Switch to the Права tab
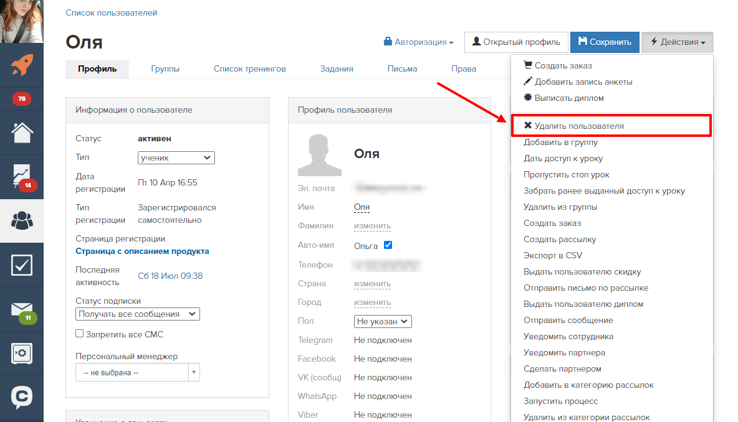 pyautogui.click(x=464, y=68)
